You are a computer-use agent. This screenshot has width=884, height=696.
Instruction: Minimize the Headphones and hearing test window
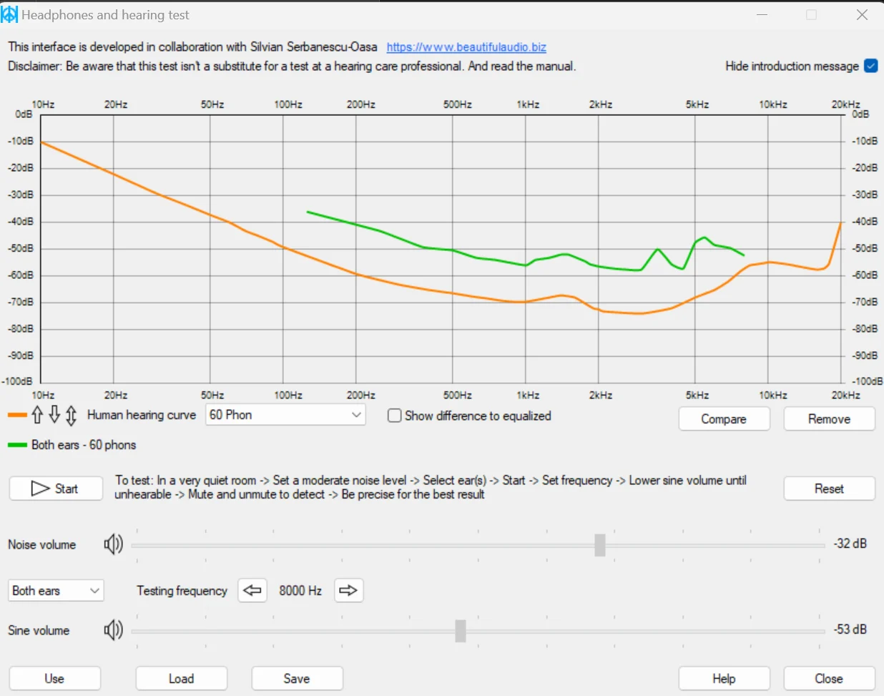pyautogui.click(x=762, y=15)
